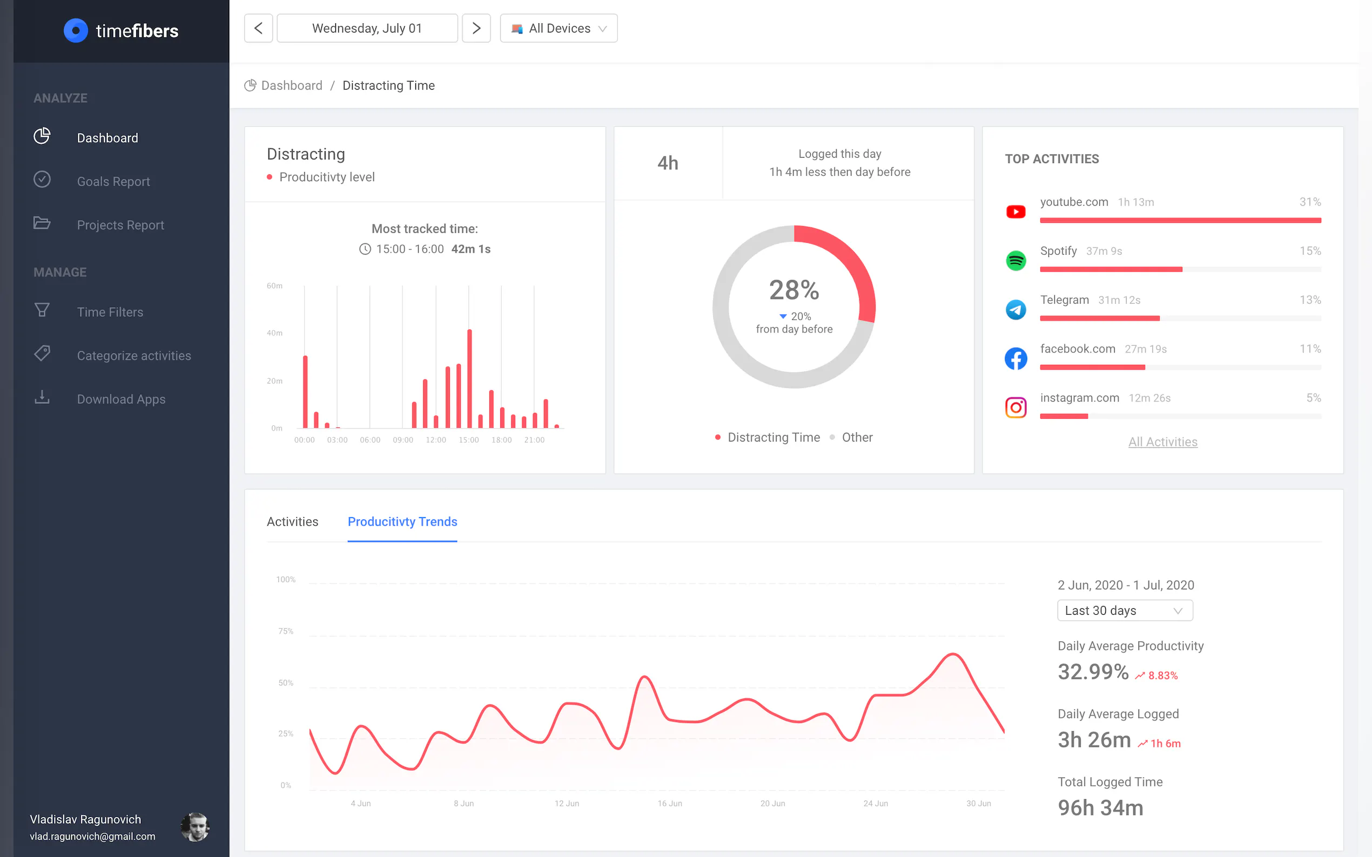1372x857 pixels.
Task: Click the Instagram activity icon
Action: tap(1015, 407)
